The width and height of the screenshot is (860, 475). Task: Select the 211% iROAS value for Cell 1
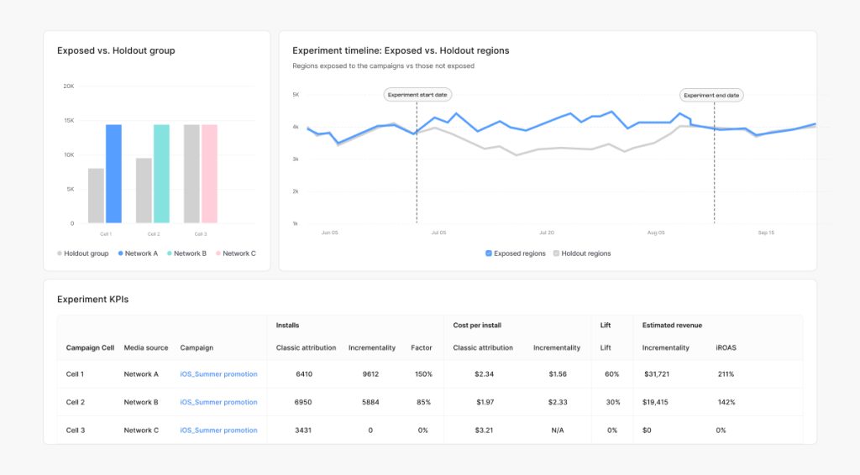pyautogui.click(x=726, y=374)
